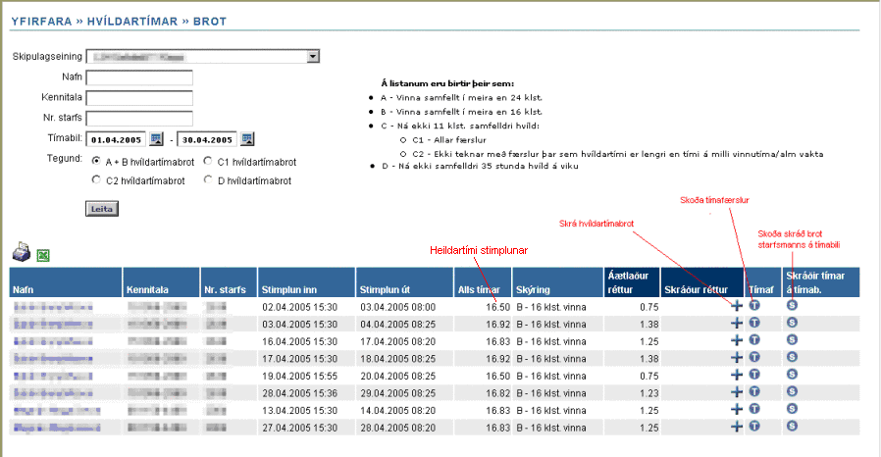The width and height of the screenshot is (881, 457).
Task: Click the start date field 01.04.2005
Action: 116,139
